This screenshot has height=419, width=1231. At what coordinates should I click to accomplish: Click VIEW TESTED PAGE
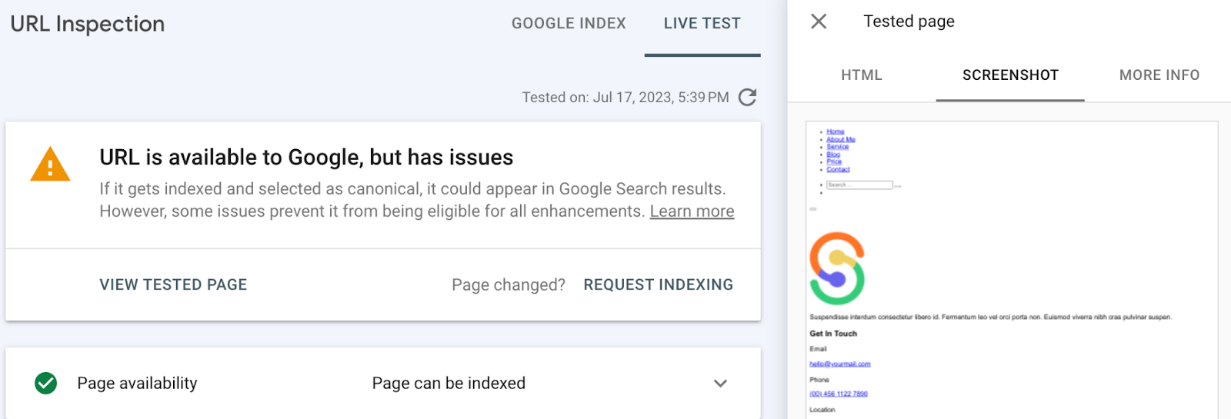173,284
